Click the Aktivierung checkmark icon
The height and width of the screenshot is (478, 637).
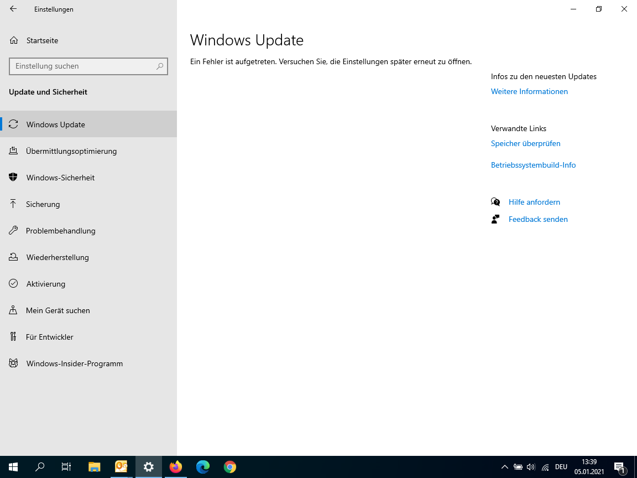(x=13, y=283)
